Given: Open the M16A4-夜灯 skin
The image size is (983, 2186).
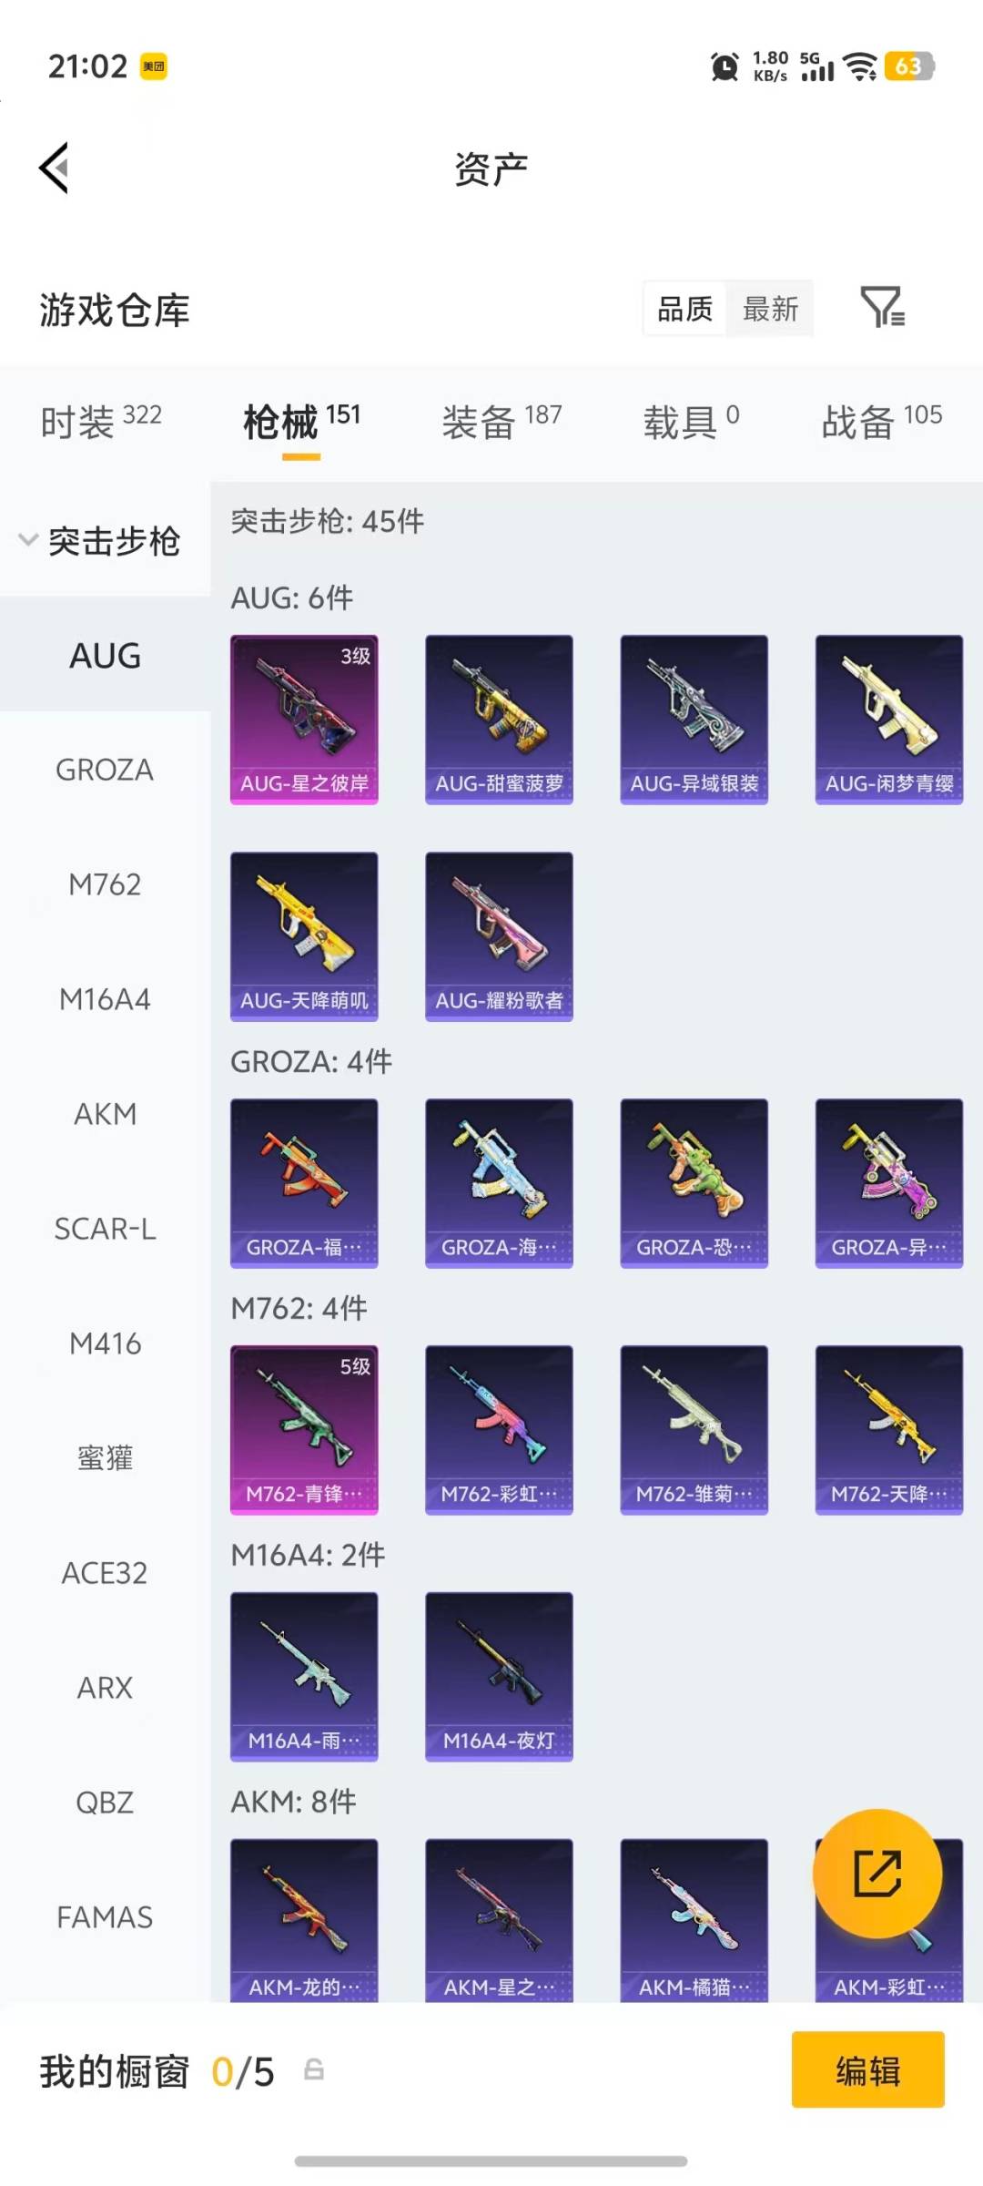Looking at the screenshot, I should 499,1677.
